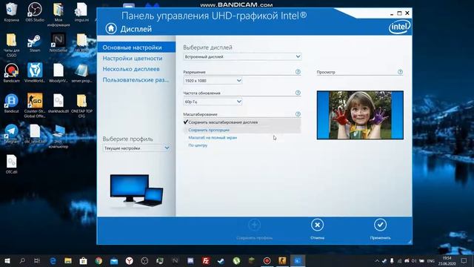Open Microsoft Store from taskbar
The width and height of the screenshot is (474, 267).
[84, 260]
